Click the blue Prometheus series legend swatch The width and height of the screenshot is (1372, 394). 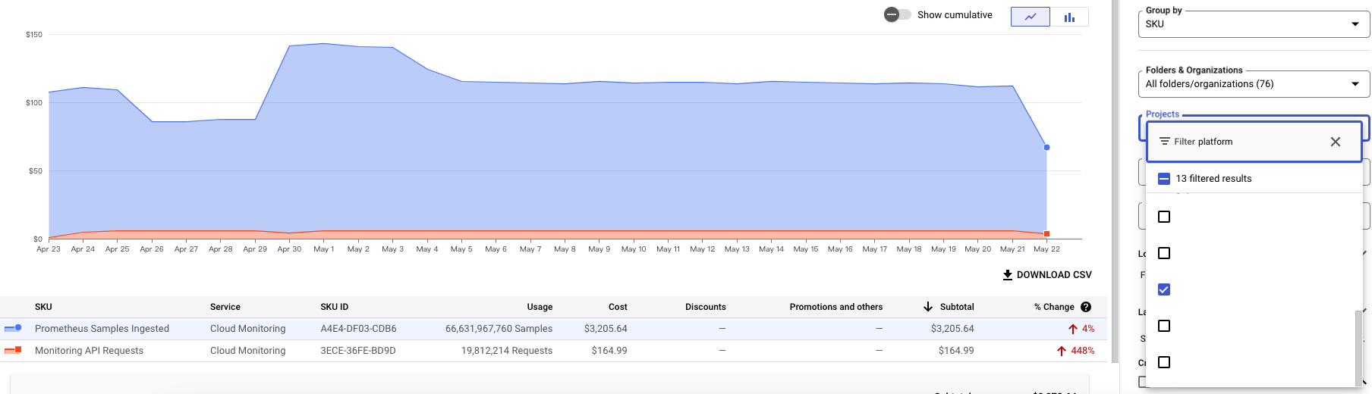(13, 328)
